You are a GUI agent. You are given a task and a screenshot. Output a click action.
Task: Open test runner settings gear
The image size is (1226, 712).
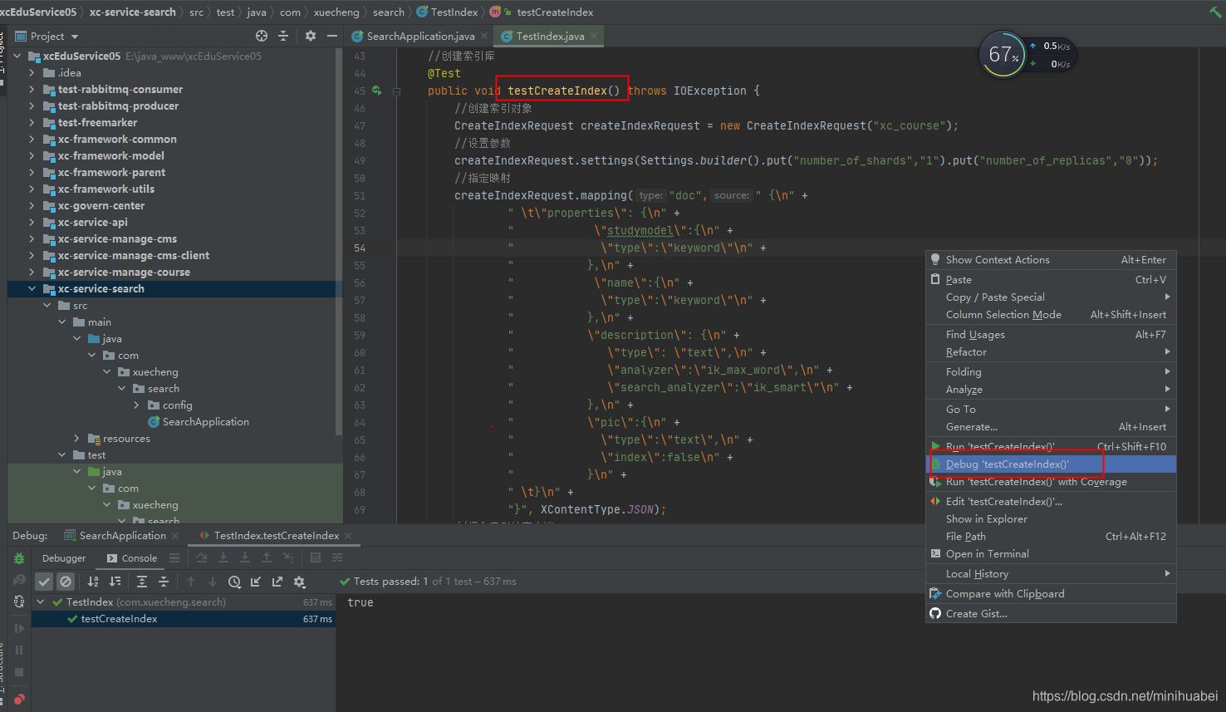pyautogui.click(x=300, y=582)
